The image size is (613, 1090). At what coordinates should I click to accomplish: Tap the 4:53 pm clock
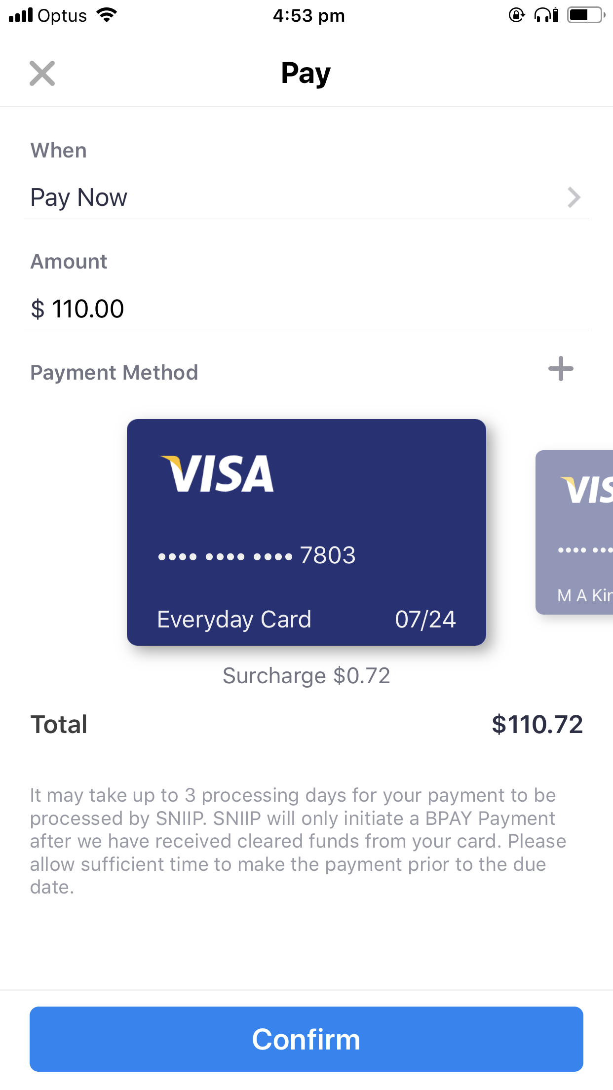(308, 16)
